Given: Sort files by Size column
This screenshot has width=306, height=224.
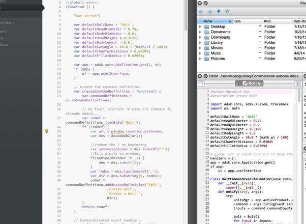Looking at the screenshot, I should (x=238, y=21).
